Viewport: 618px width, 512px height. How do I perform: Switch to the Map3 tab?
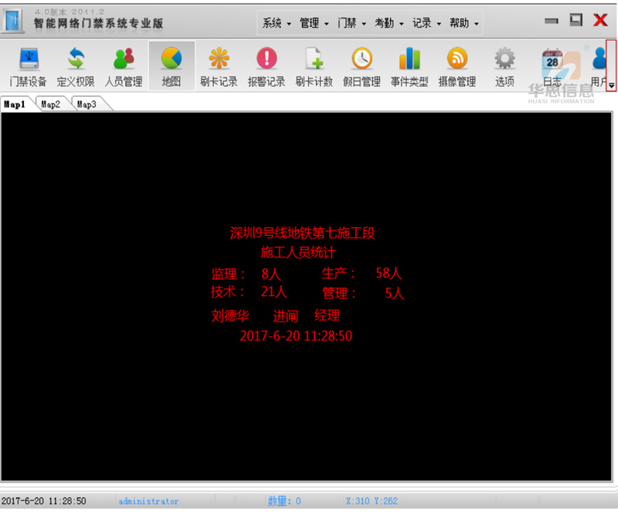[87, 104]
